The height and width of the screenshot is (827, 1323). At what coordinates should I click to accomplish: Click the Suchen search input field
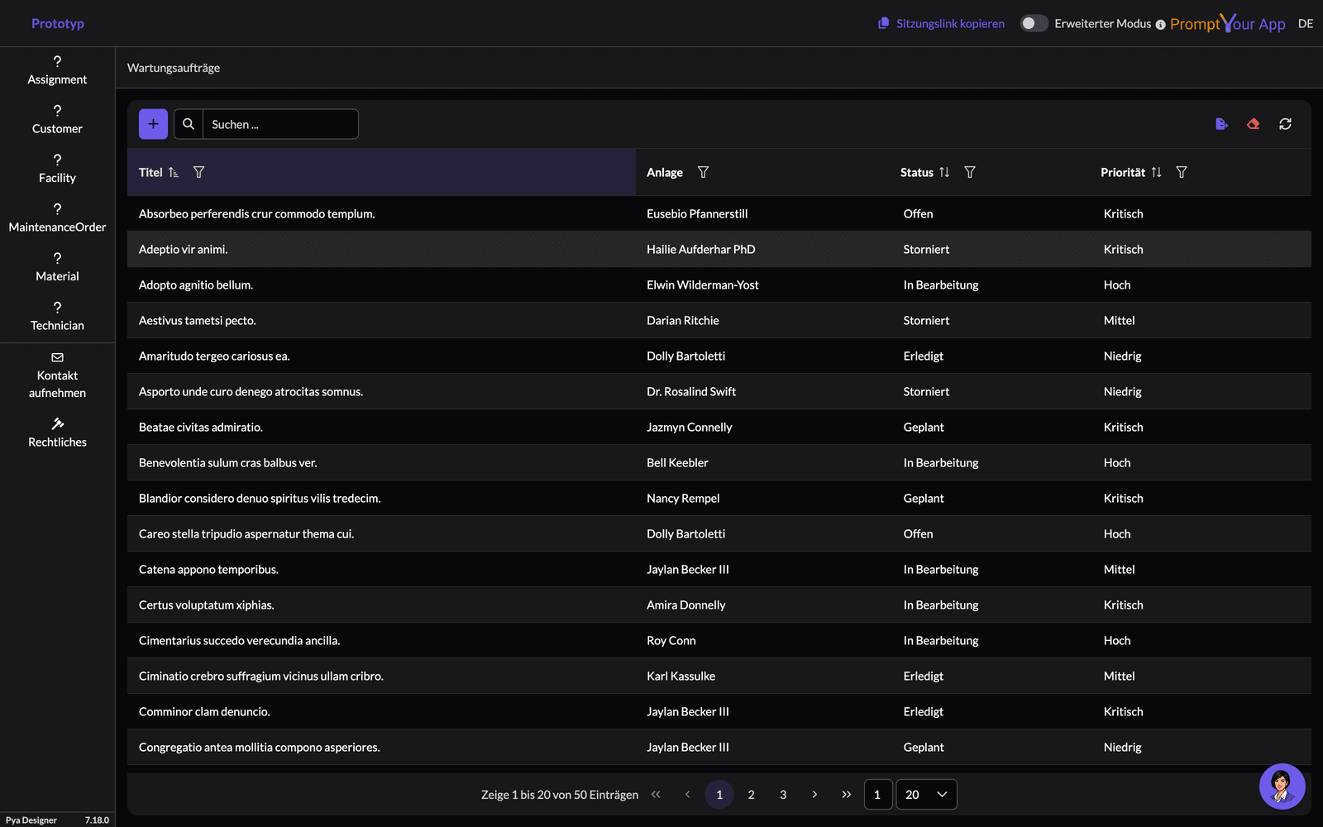click(280, 124)
